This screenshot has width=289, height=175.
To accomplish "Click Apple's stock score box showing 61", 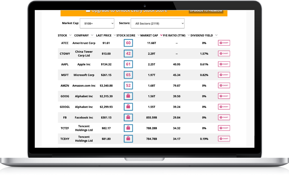I will pyautogui.click(x=128, y=64).
